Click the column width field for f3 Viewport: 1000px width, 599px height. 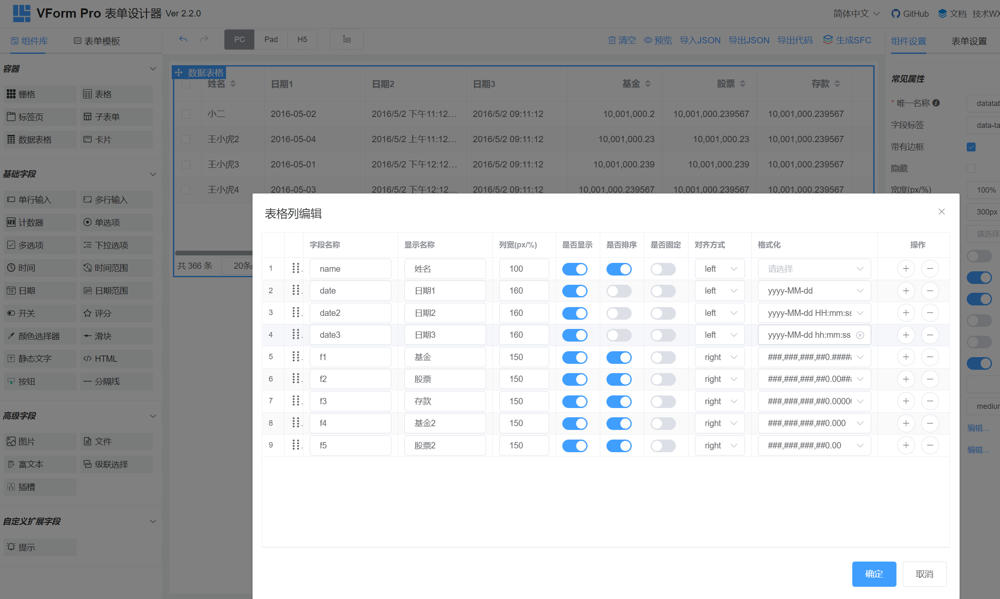pos(524,401)
